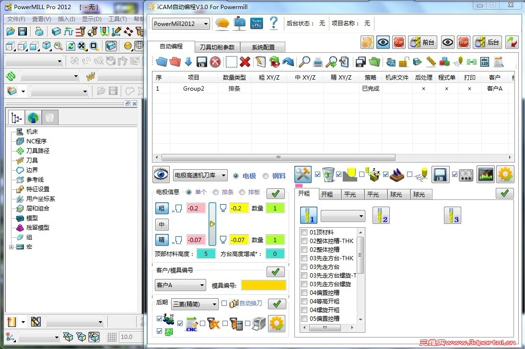Click the bar chart statistics icon

[486, 174]
